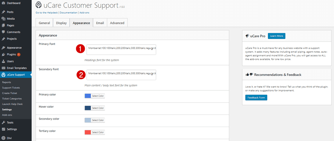Click the Learn More button
This screenshot has height=141, width=334.
pyautogui.click(x=276, y=36)
